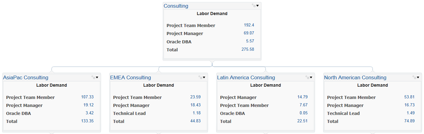Click AsiaPac Project Team Member value 107.33
This screenshot has height=134, width=424.
tap(87, 97)
